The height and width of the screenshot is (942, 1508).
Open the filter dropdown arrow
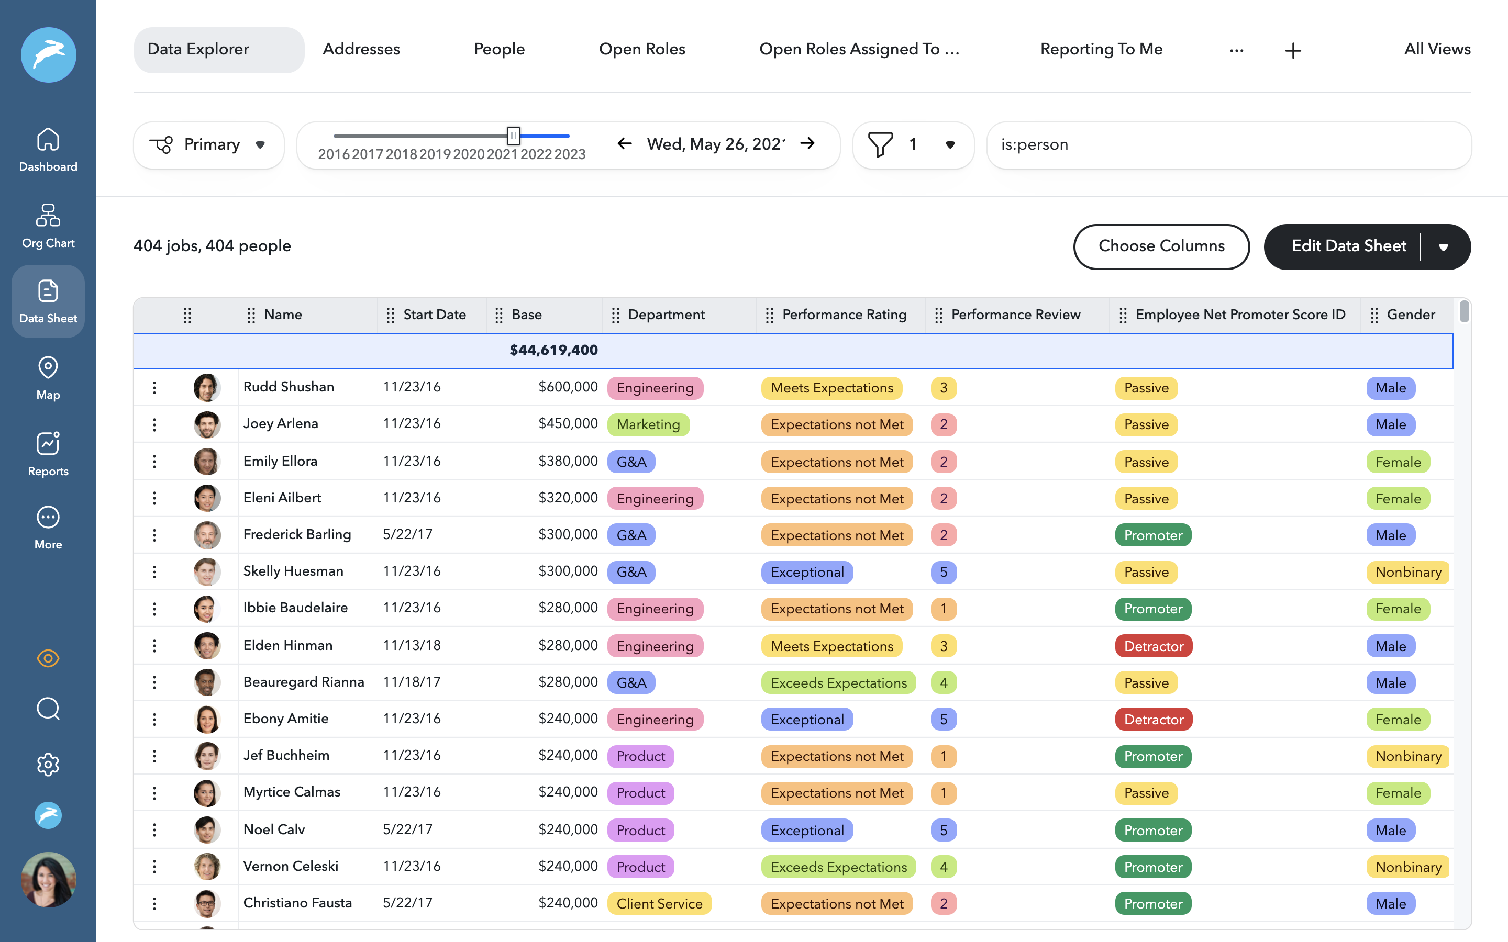tap(950, 145)
